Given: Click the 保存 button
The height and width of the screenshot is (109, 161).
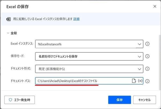Looking at the screenshot, I should [119, 100].
